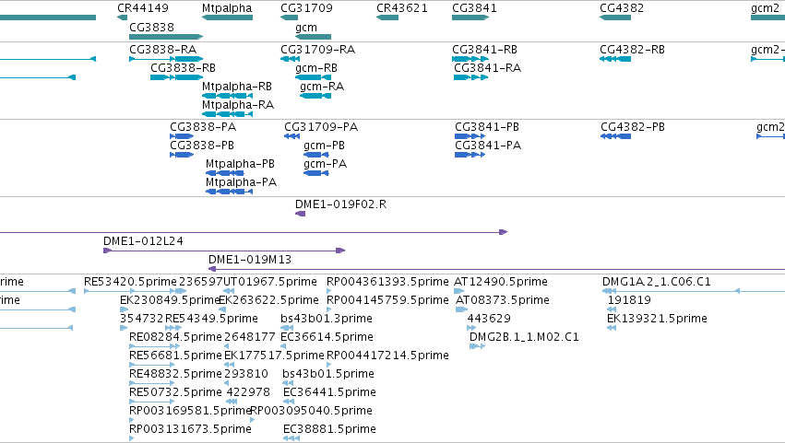
Task: Select the RE56681.5prime EST label
Action: click(x=175, y=356)
